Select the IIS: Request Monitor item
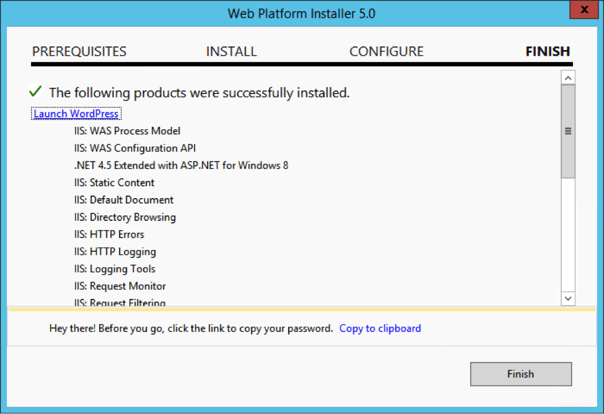Image resolution: width=604 pixels, height=414 pixels. click(120, 286)
